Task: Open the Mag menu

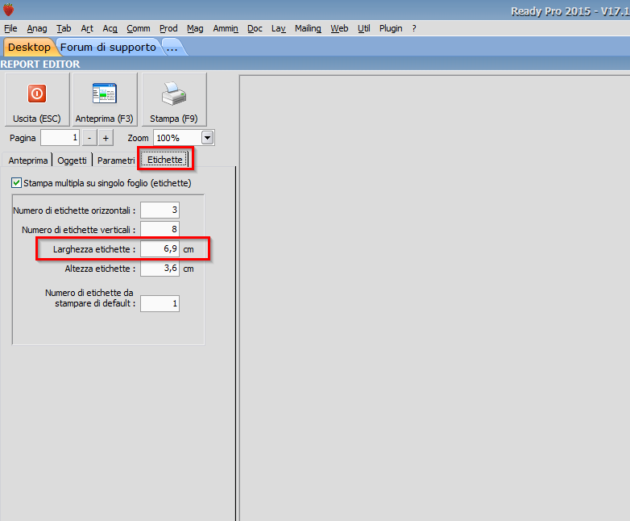Action: [x=195, y=28]
